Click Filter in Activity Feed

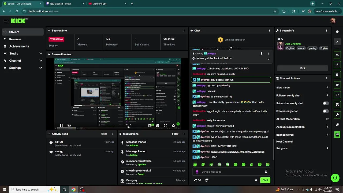(104, 134)
